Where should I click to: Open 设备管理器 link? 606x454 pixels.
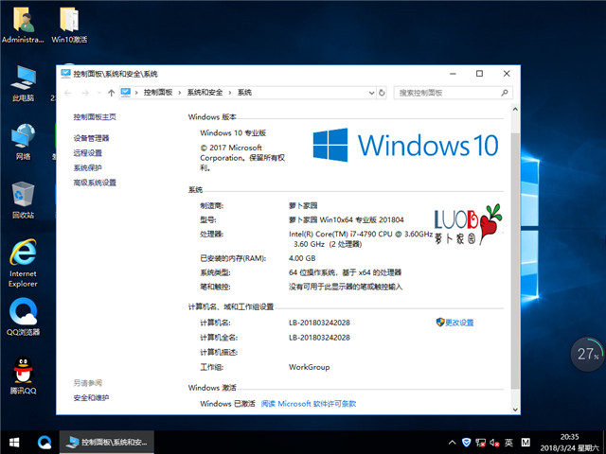[91, 138]
